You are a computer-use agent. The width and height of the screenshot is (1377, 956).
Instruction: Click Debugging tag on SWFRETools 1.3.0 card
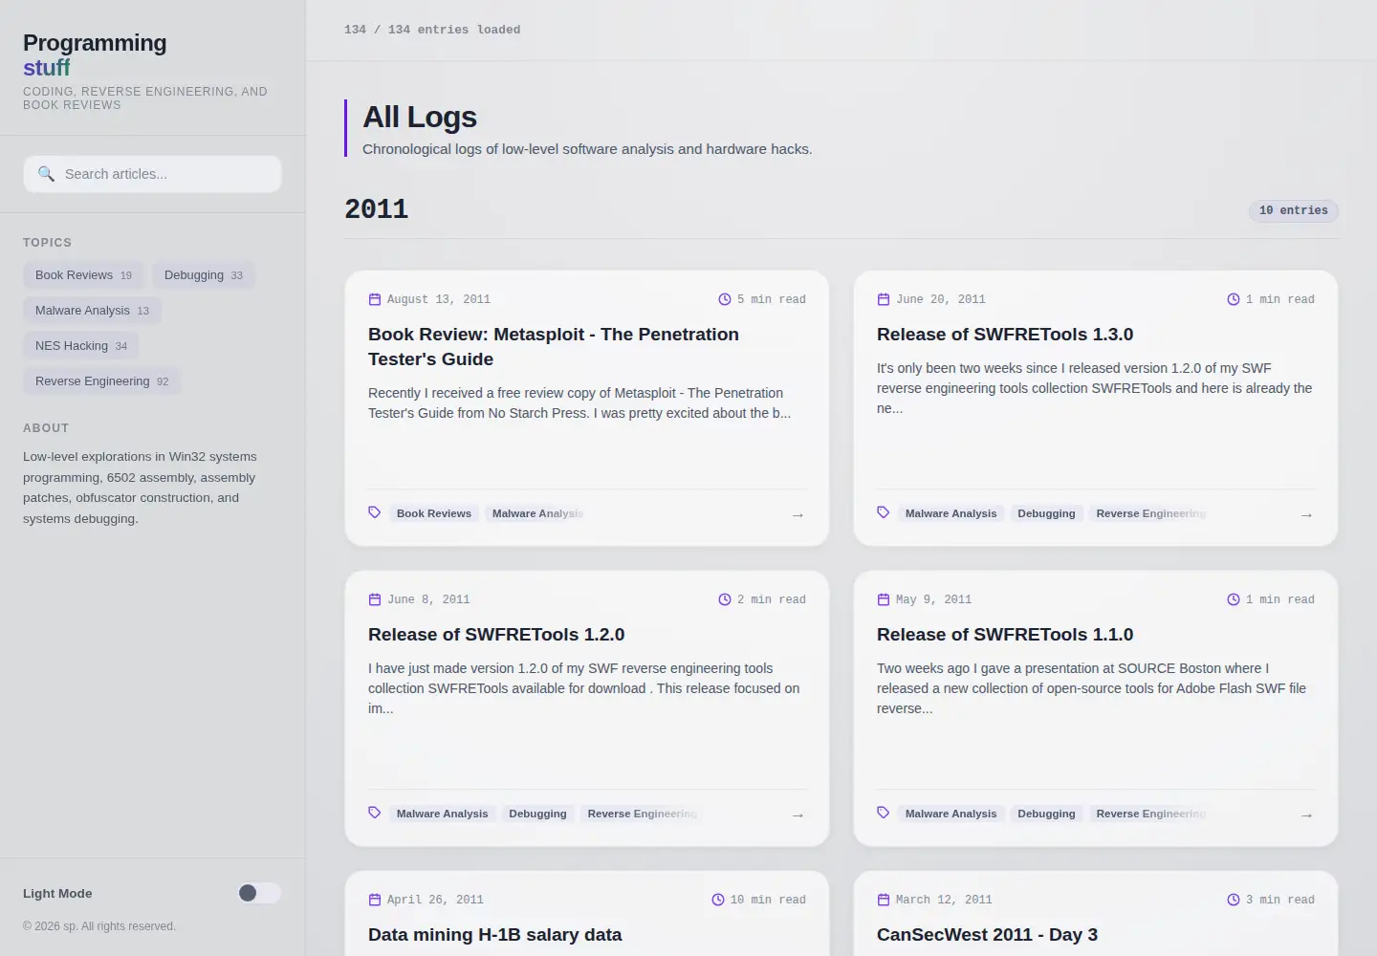point(1046,513)
